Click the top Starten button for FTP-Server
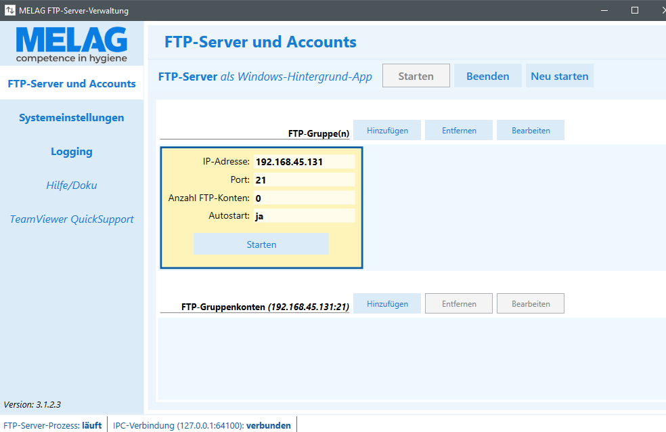The height and width of the screenshot is (432, 666). 416,76
